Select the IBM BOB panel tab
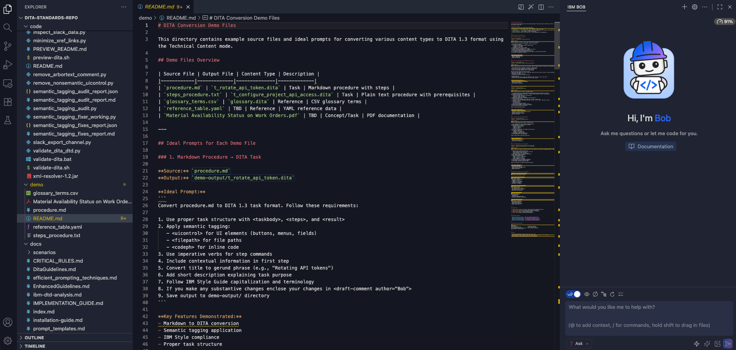Screen dimensions: 736x350 coord(576,7)
